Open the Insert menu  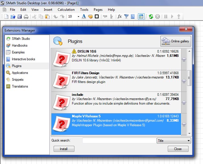click(48, 10)
